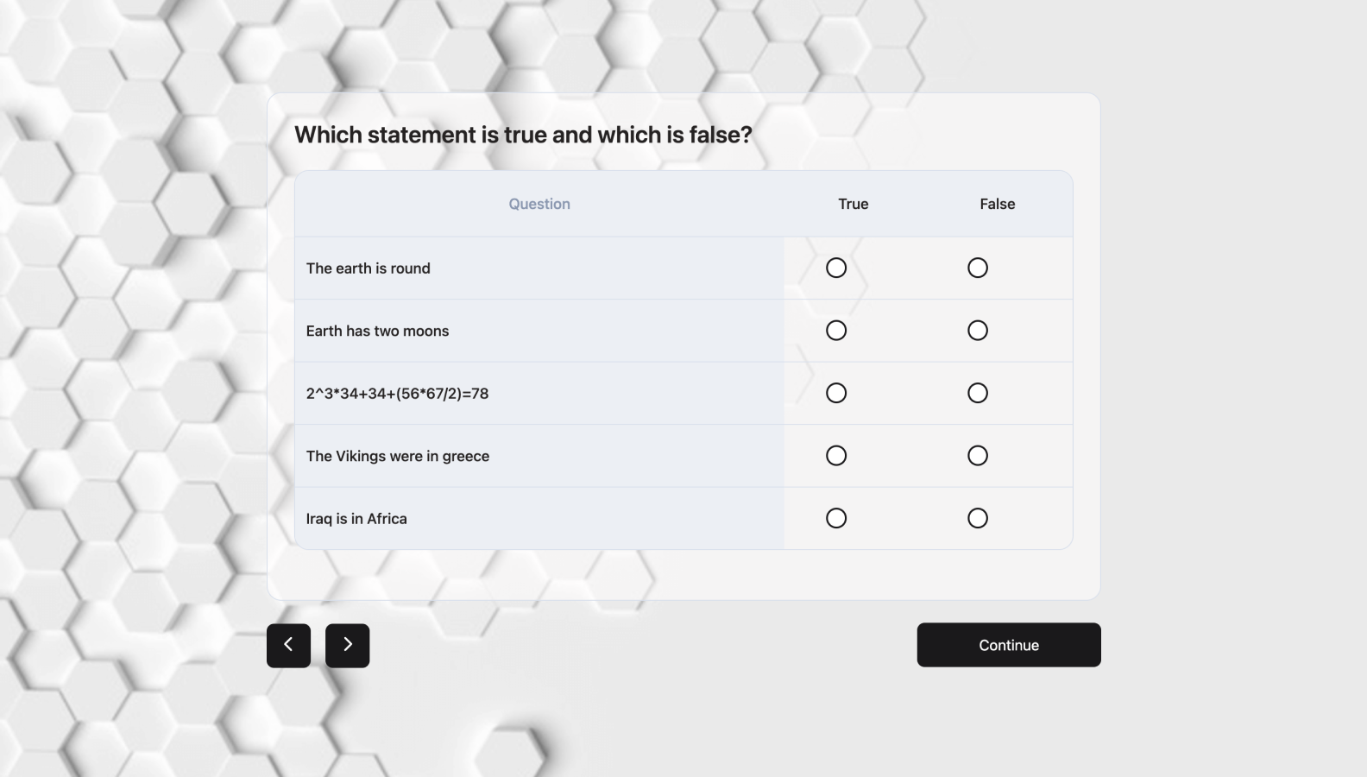This screenshot has height=777, width=1367.
Task: Mark 'The earth is round' as False
Action: point(978,268)
